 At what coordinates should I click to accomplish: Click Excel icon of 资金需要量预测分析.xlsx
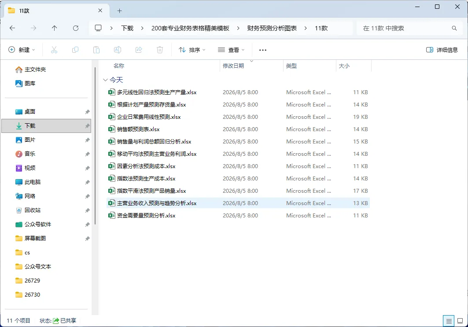coord(112,215)
